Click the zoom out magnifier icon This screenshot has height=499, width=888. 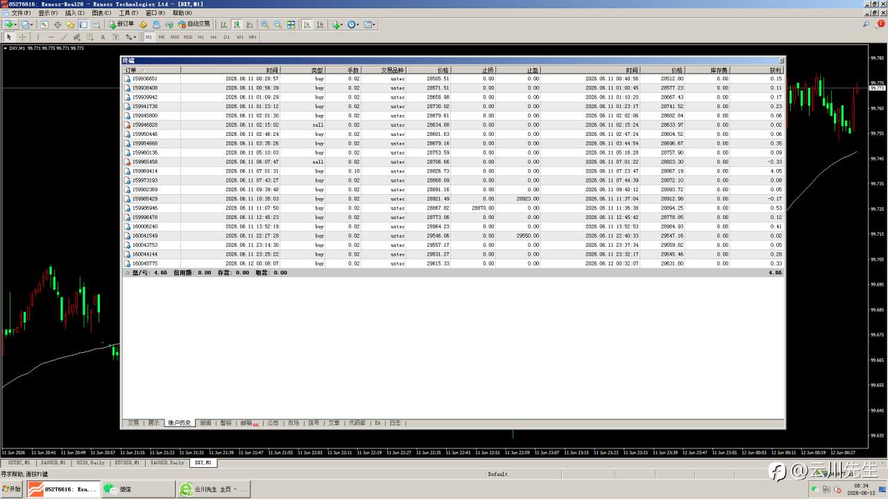pos(277,24)
